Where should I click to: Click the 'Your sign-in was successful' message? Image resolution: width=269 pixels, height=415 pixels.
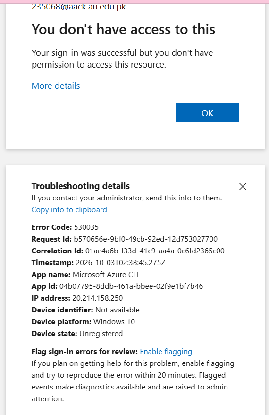click(x=122, y=59)
